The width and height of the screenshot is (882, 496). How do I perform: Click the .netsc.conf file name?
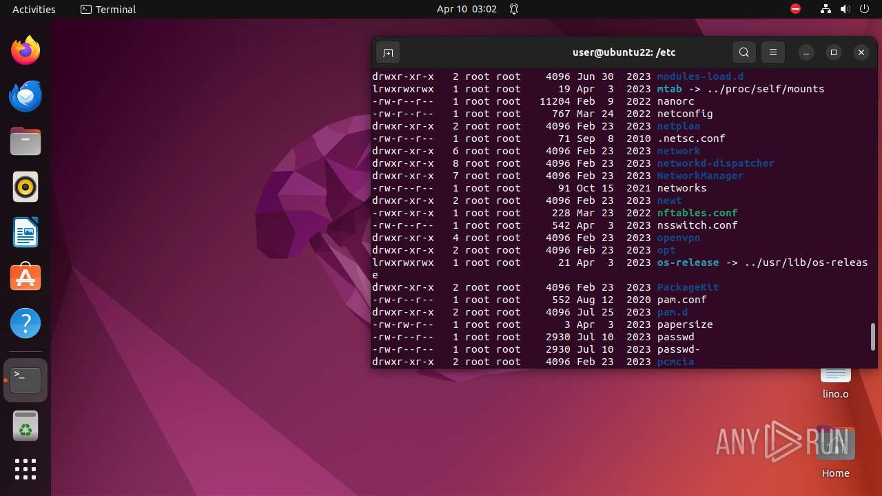(691, 138)
